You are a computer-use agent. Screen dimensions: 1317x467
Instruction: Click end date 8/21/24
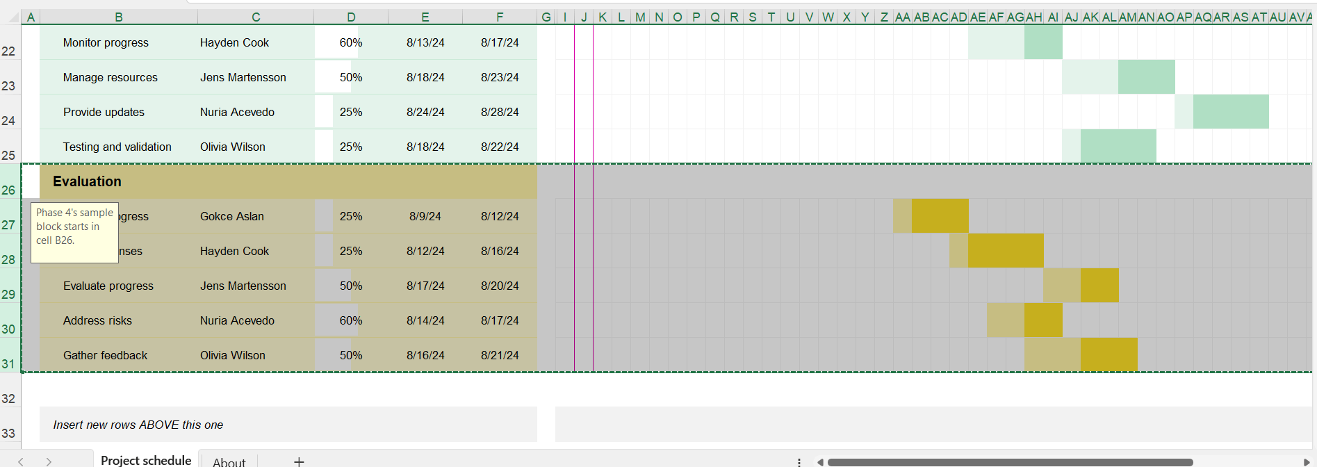(500, 355)
